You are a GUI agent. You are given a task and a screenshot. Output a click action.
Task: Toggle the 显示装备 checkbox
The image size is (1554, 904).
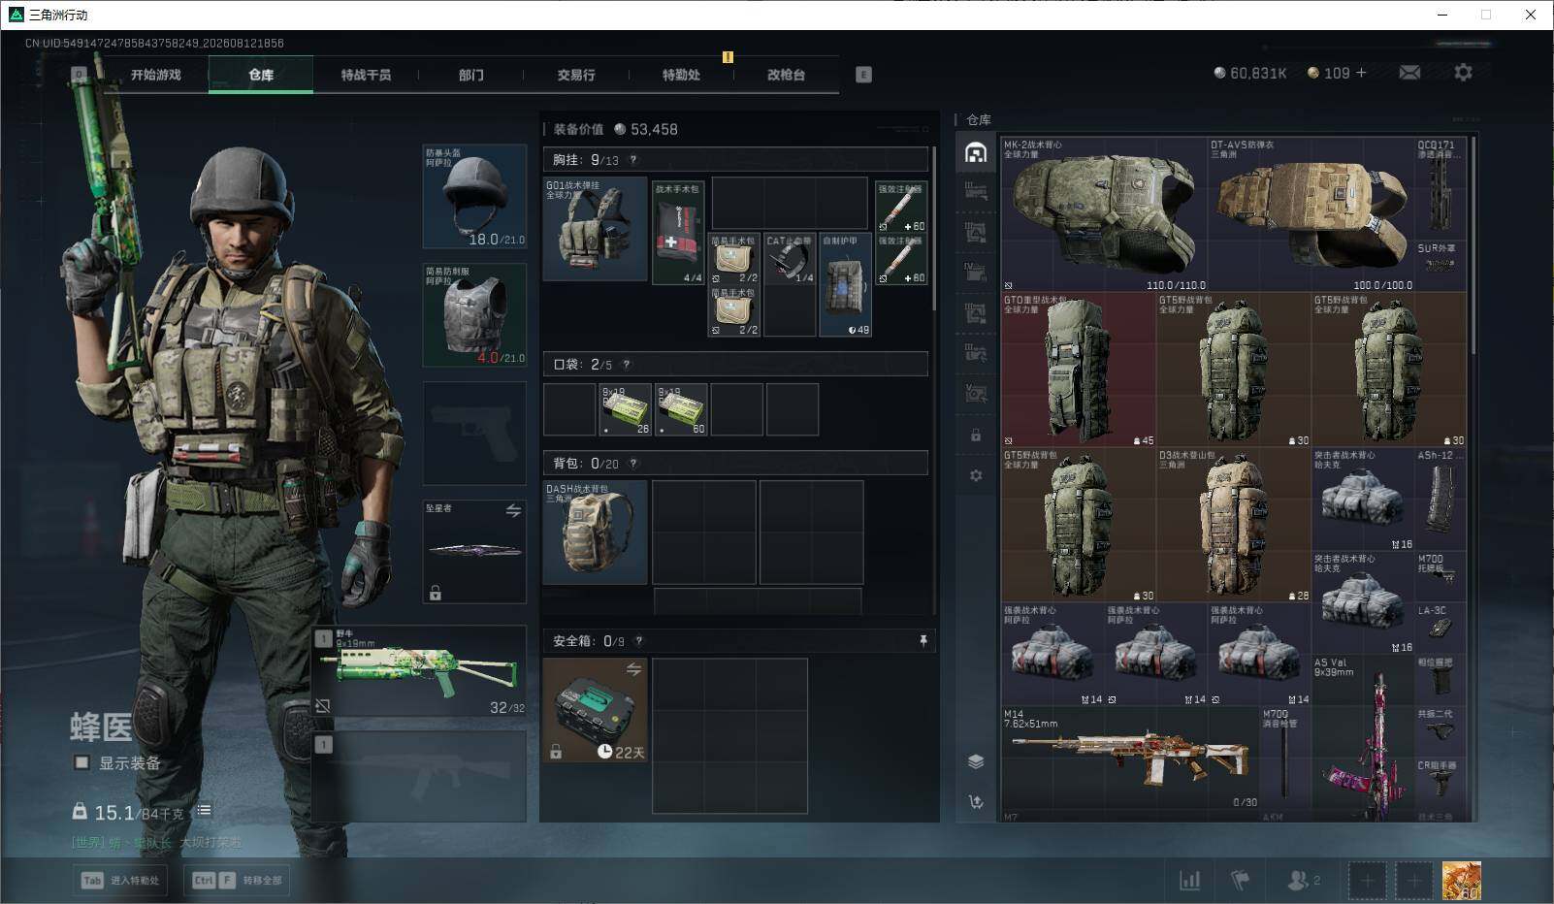82,763
